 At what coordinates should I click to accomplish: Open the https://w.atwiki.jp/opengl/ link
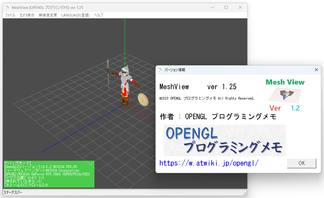point(209,163)
